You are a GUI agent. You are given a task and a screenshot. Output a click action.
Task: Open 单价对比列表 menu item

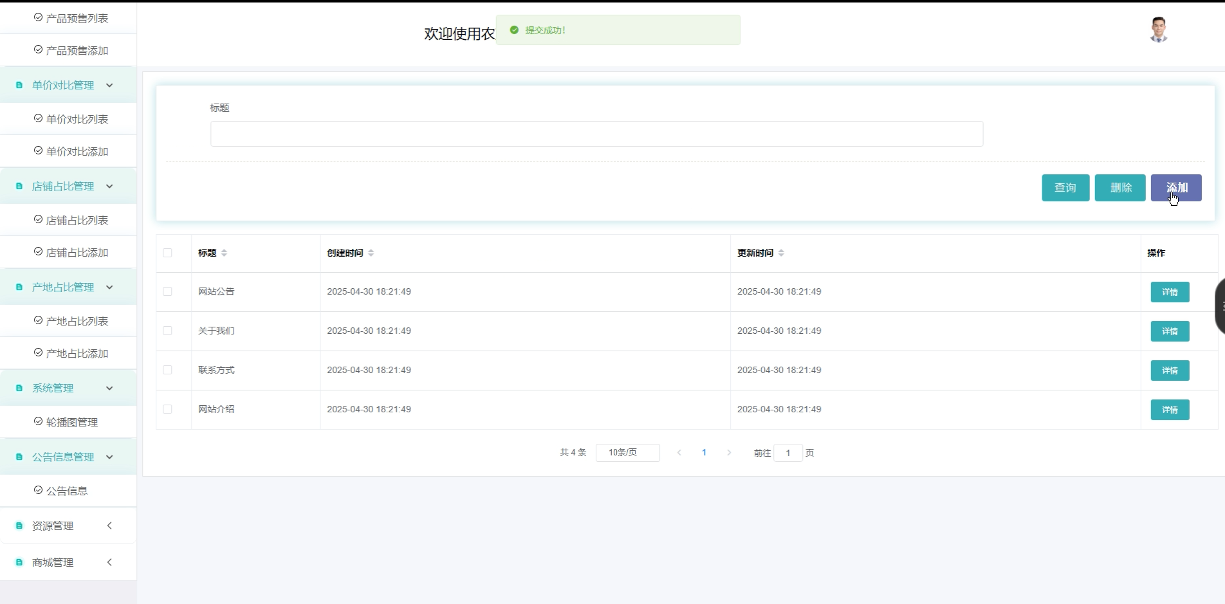68,119
